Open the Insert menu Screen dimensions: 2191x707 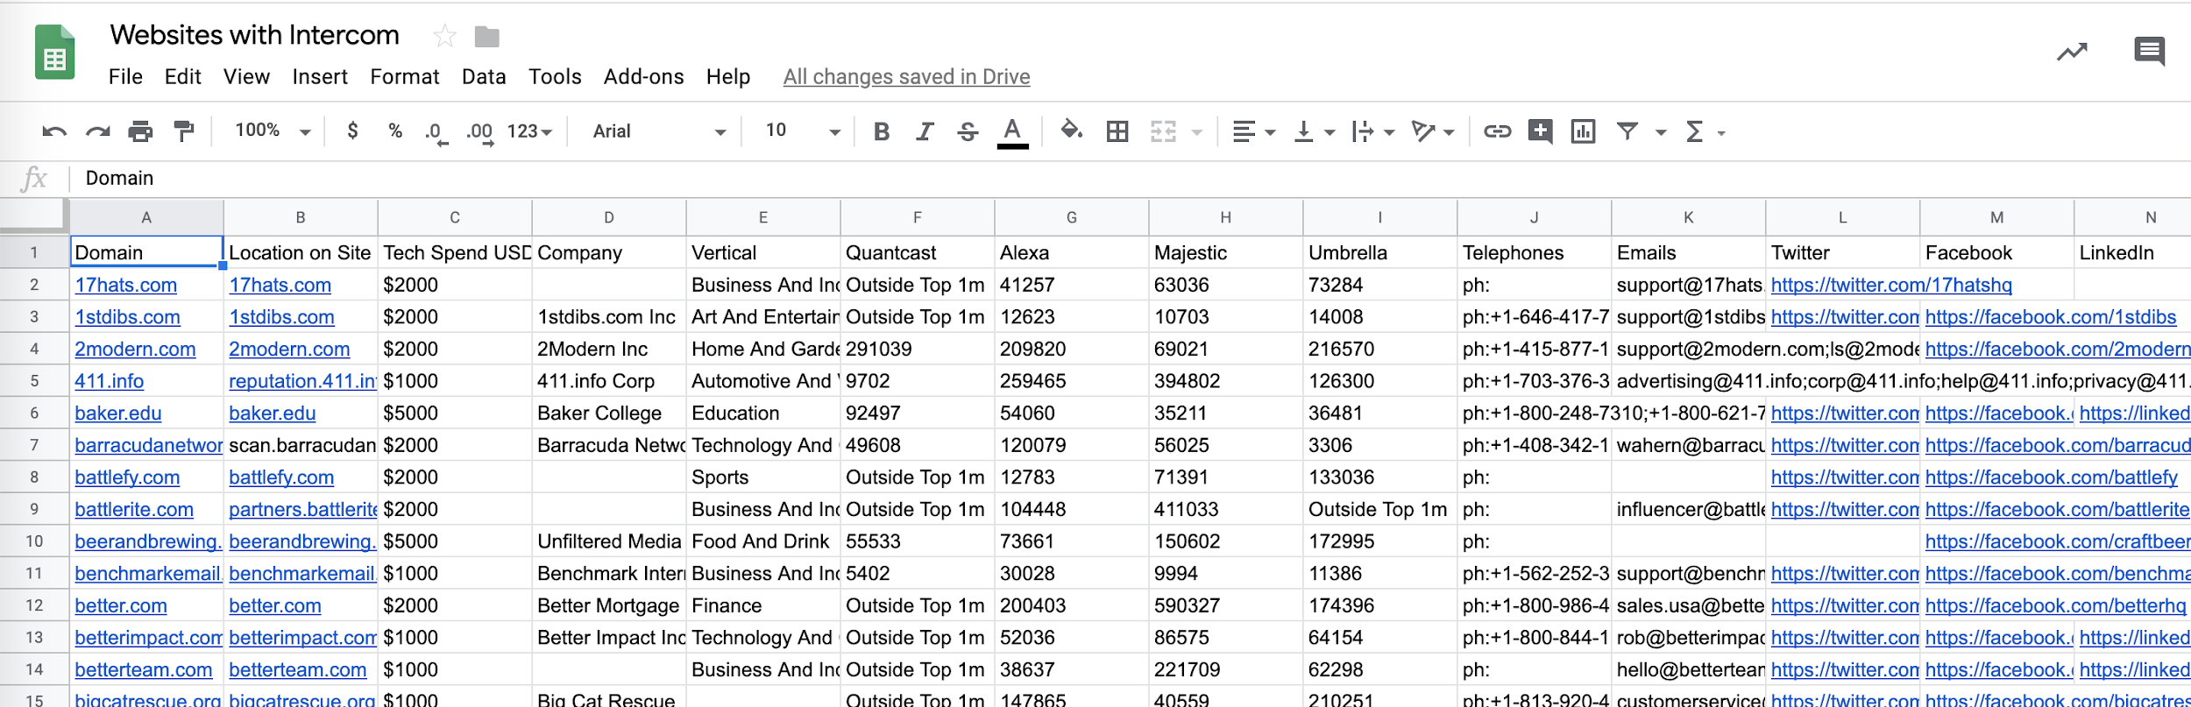[320, 77]
